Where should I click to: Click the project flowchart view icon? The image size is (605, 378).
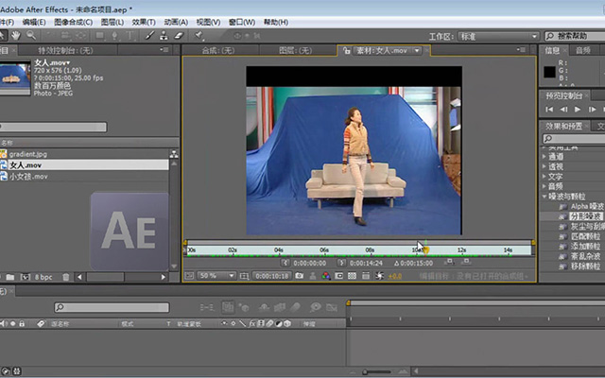point(174,154)
